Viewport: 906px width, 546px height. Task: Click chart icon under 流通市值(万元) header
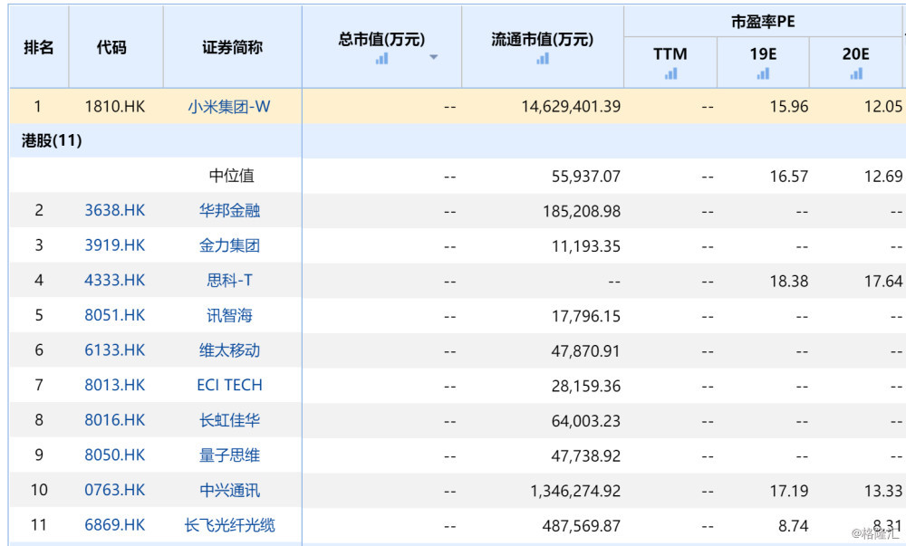[543, 59]
